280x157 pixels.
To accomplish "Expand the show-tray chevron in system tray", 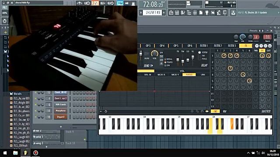I will (x=248, y=153).
